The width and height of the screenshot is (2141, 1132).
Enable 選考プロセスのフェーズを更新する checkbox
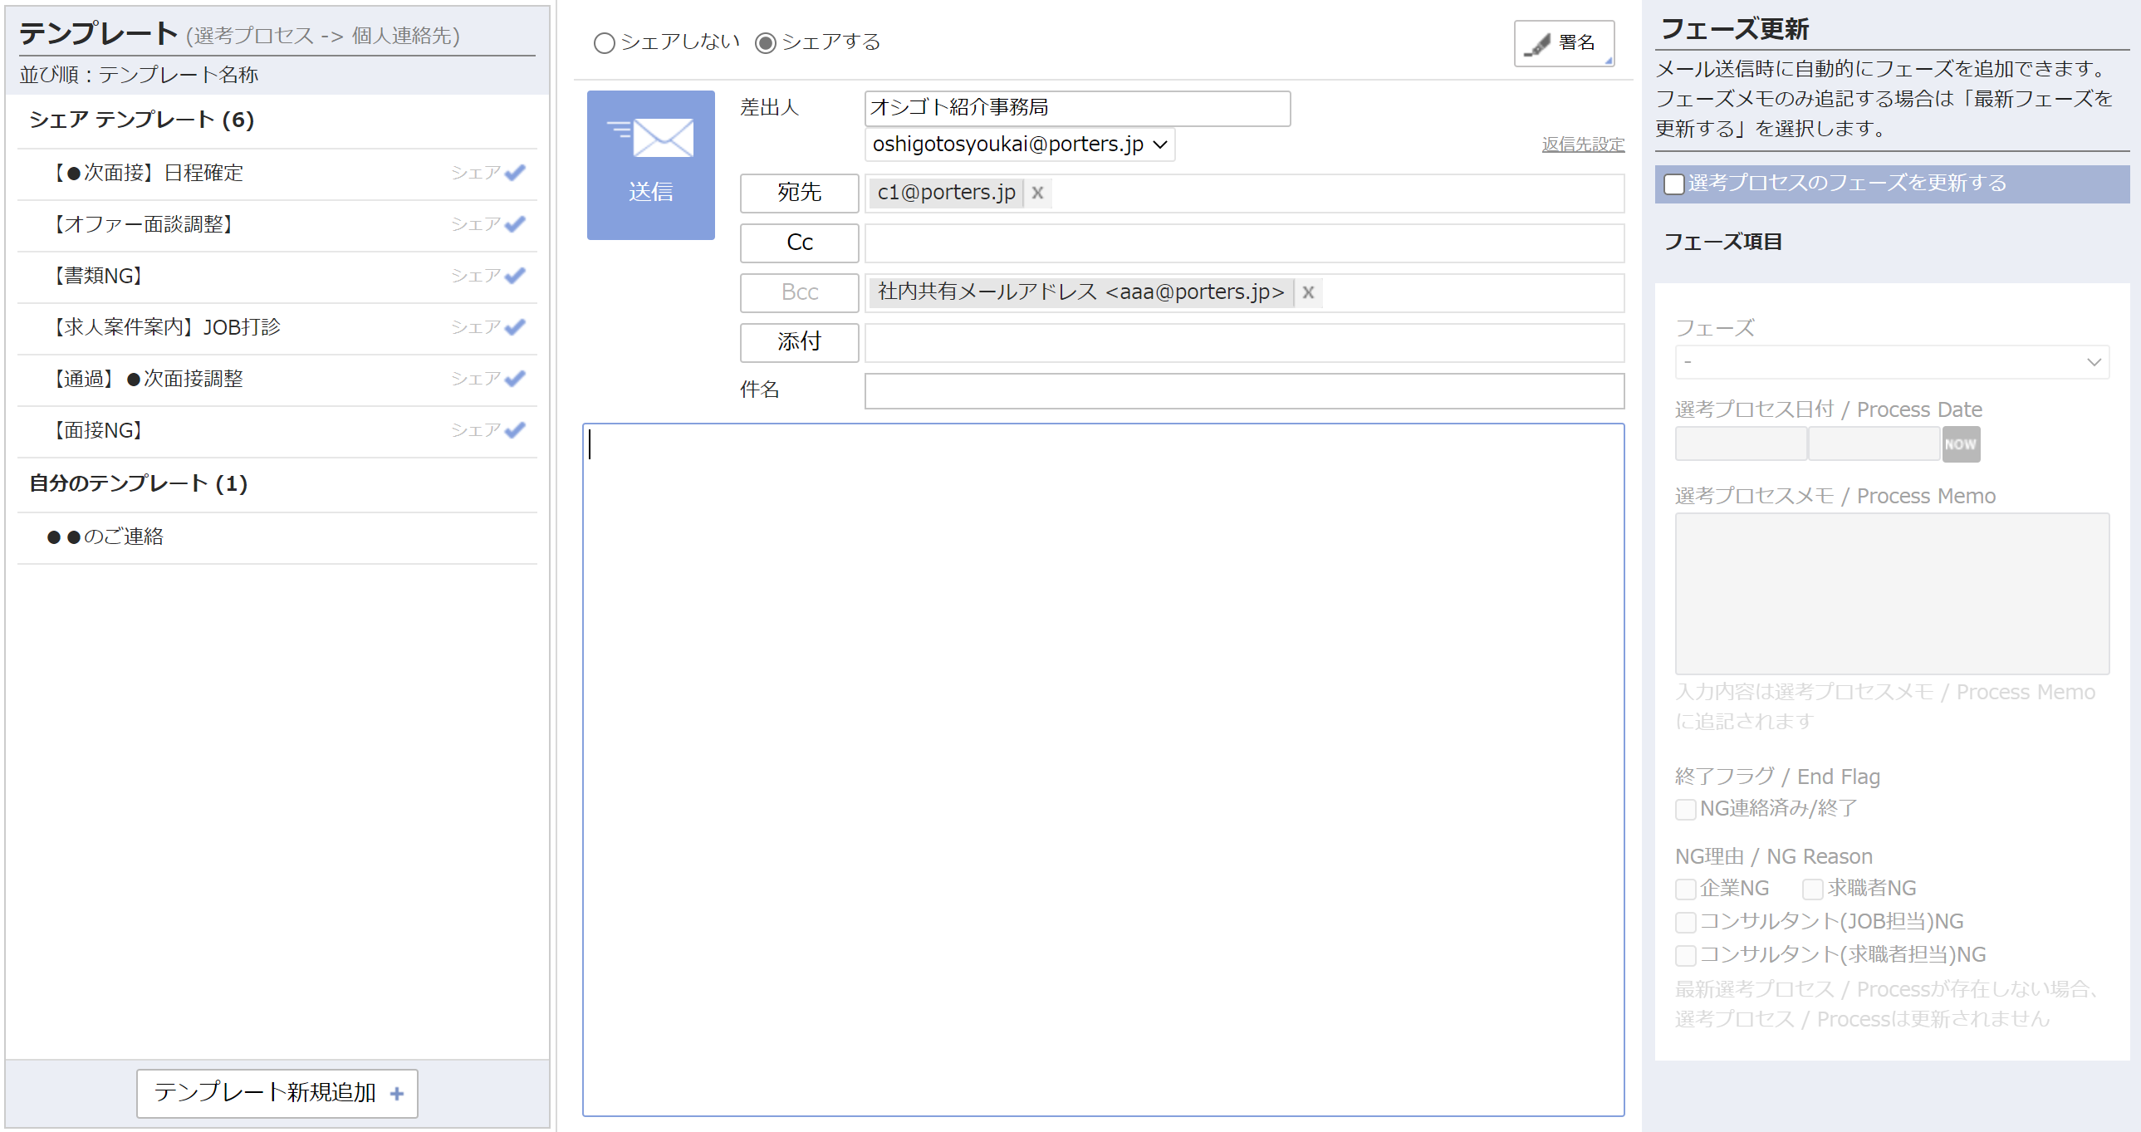point(1673,184)
